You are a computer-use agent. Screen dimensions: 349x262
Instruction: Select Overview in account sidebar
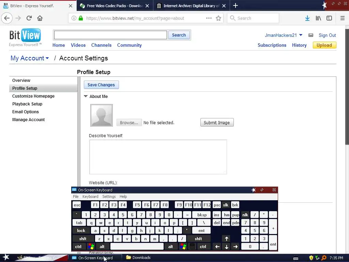pos(21,81)
